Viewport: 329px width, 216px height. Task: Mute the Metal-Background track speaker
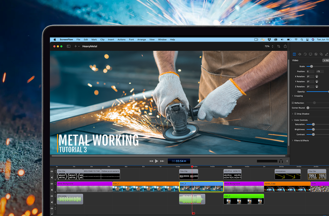(52, 190)
